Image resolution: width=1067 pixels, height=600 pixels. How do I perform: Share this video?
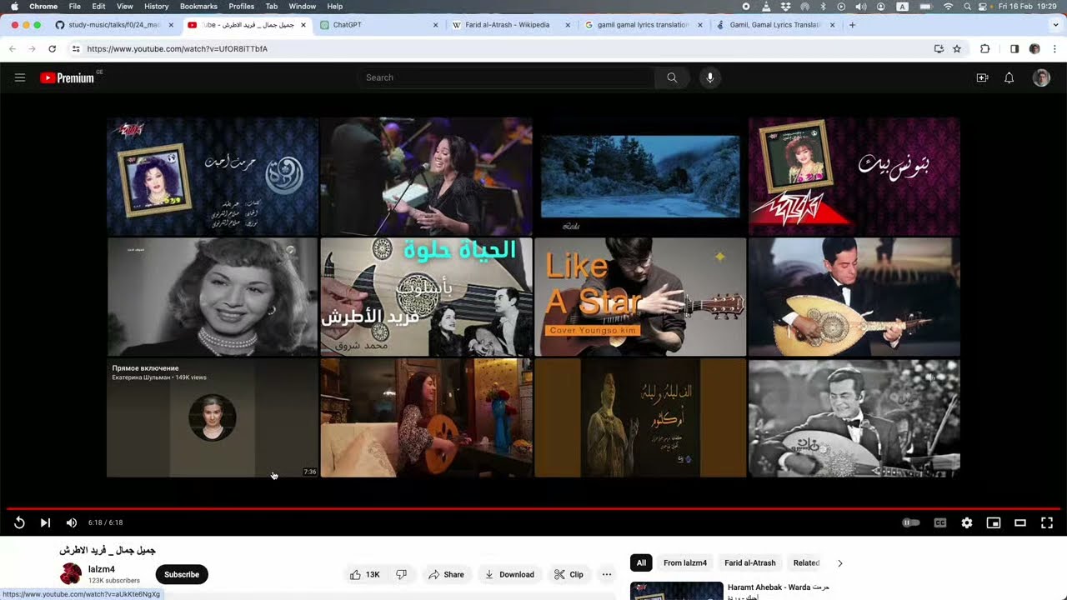coord(446,574)
